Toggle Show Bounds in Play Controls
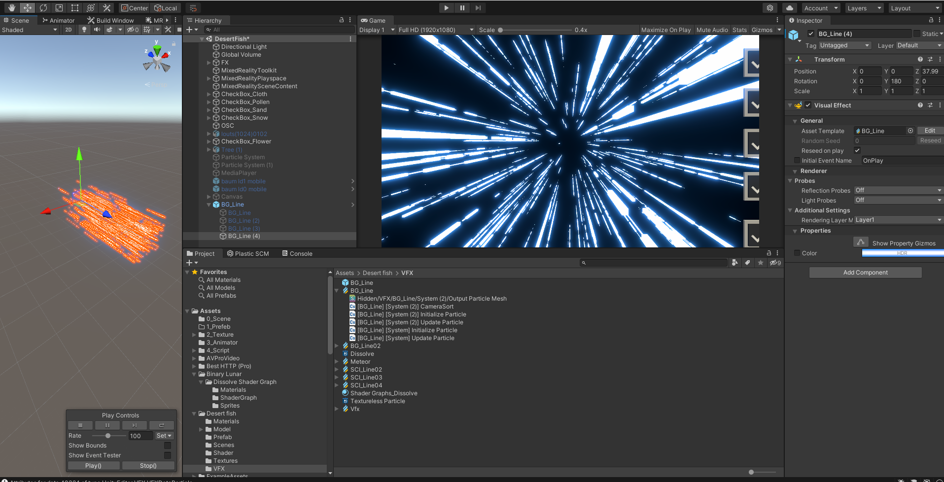The width and height of the screenshot is (944, 482). coord(167,445)
